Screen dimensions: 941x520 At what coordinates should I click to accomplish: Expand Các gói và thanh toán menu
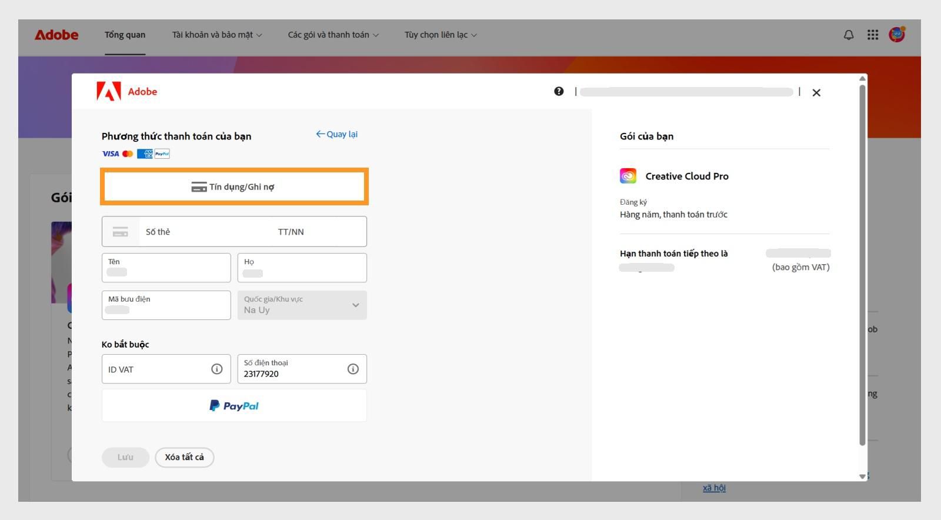point(333,35)
